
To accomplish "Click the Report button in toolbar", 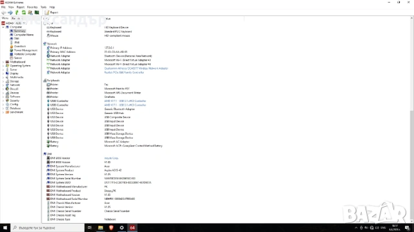I will (x=52, y=13).
